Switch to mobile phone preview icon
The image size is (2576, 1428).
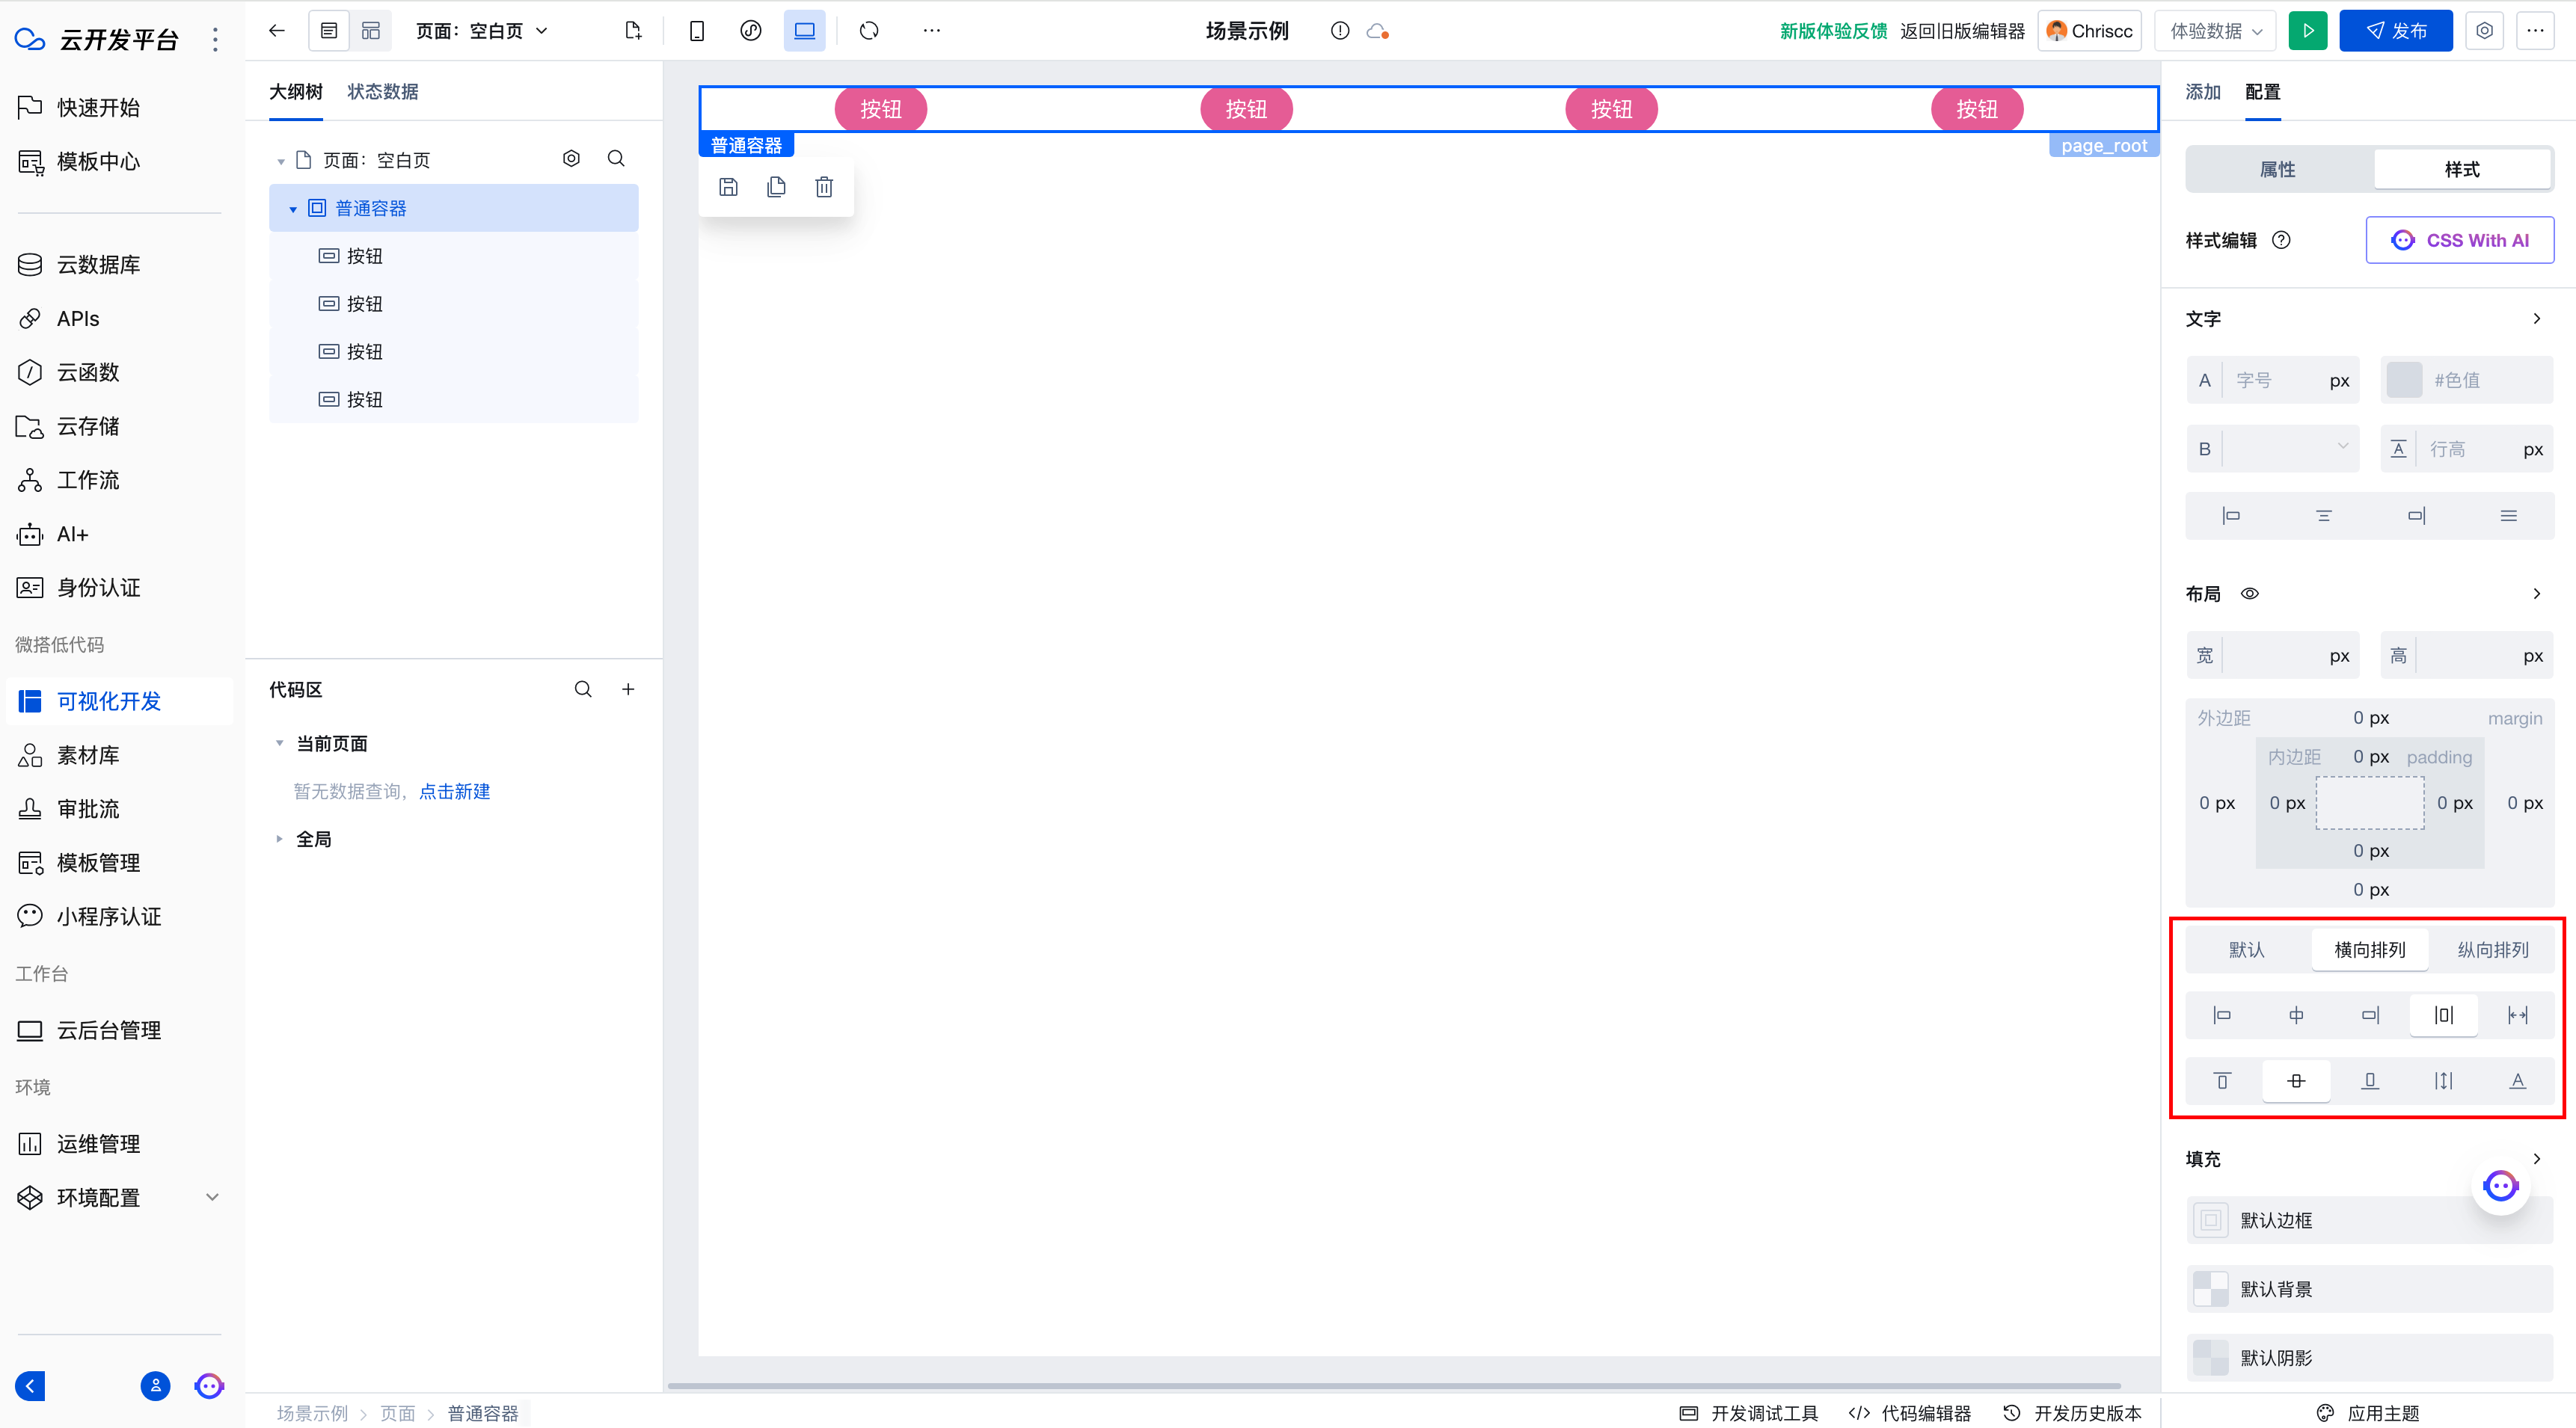click(x=697, y=31)
